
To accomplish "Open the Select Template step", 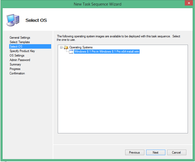I will click(20, 42).
